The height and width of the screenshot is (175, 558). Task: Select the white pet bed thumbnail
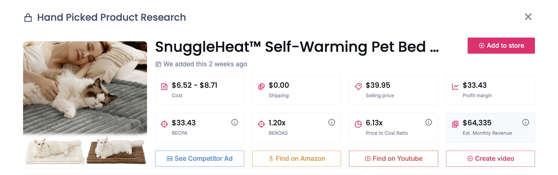54,151
